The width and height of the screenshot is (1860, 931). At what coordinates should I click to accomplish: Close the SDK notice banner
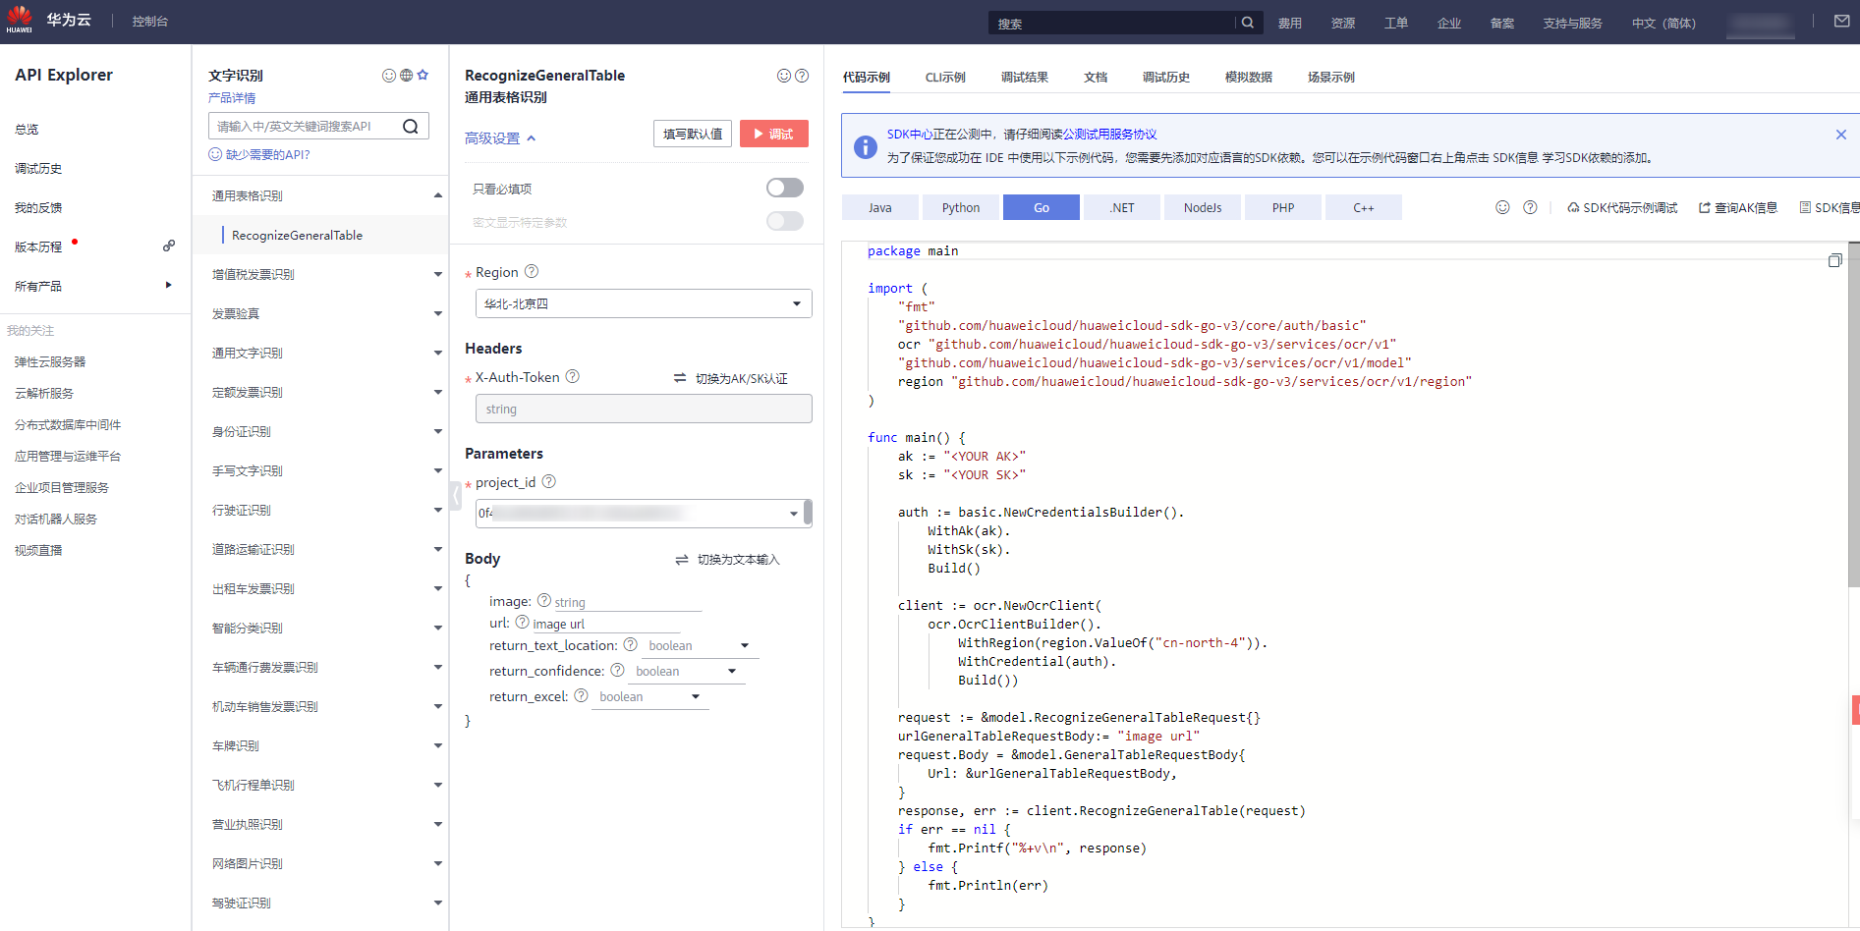1841,135
